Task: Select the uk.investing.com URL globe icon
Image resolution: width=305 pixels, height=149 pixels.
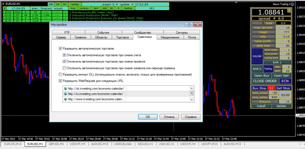Action: [66, 88]
